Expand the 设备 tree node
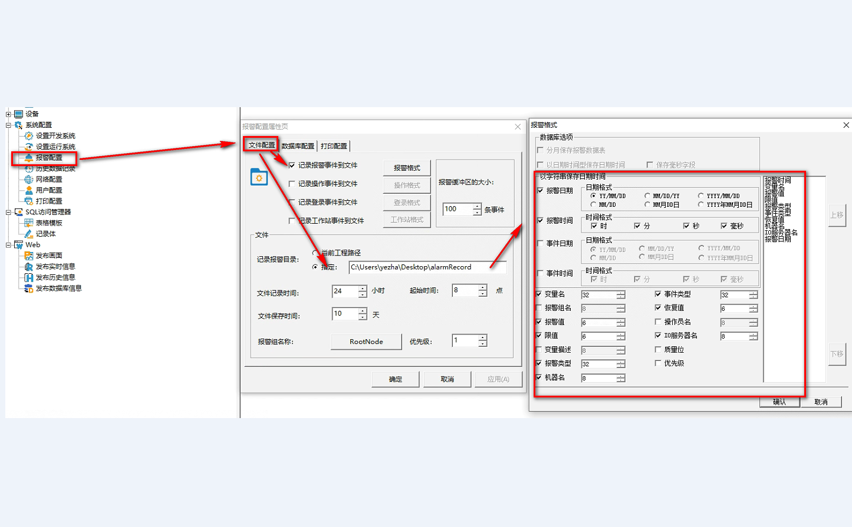Viewport: 852px width, 527px height. pos(8,114)
